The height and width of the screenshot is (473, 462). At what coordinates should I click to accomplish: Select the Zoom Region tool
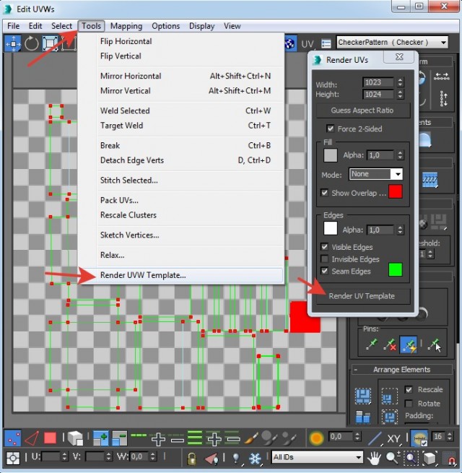[411, 458]
